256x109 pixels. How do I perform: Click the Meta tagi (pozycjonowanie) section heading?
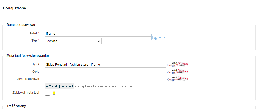click(28, 56)
